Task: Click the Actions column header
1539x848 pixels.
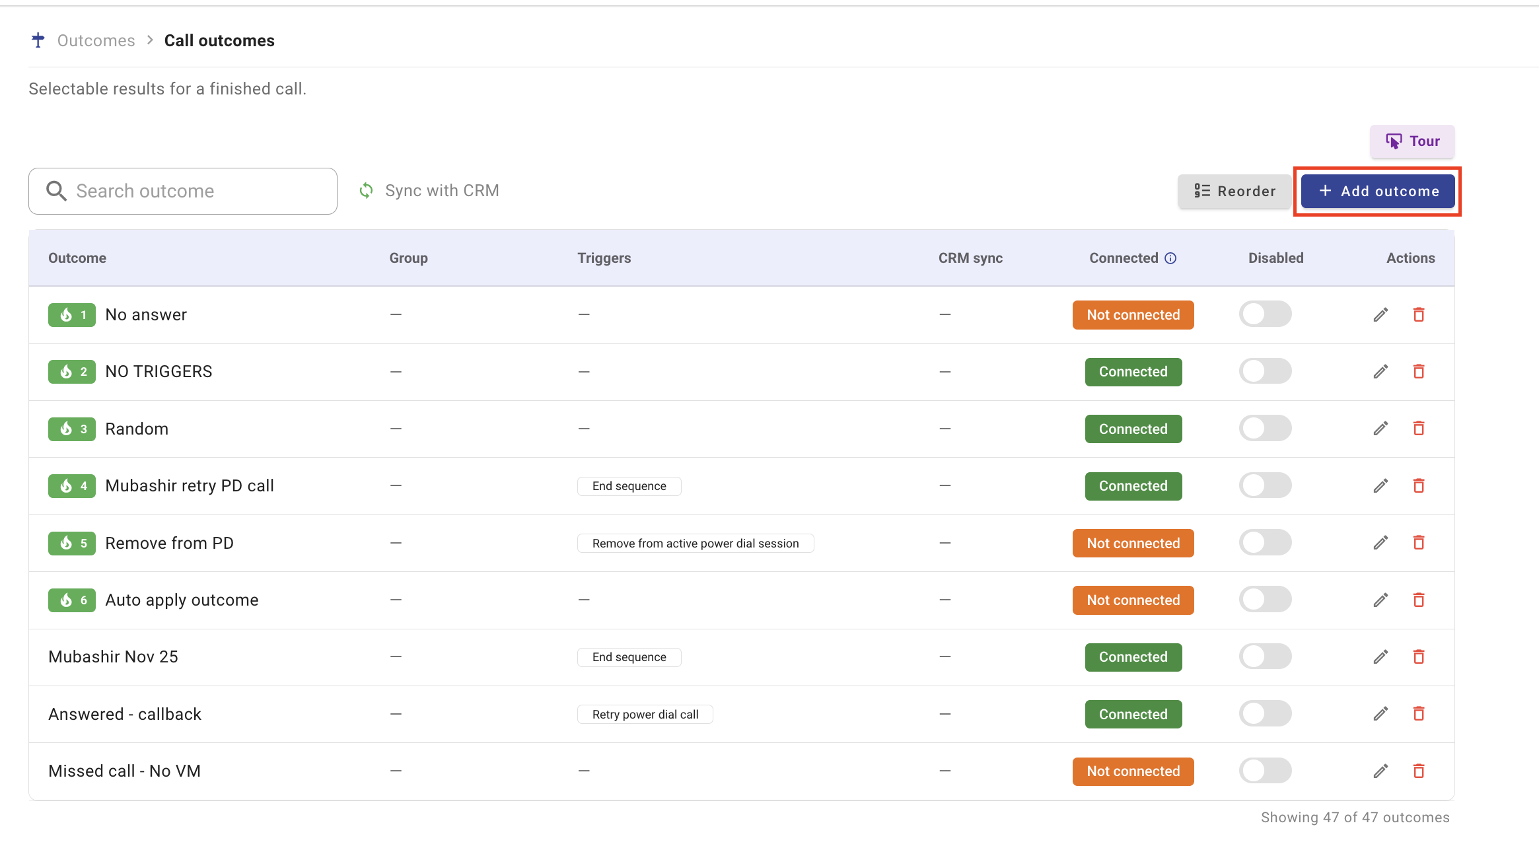Action: coord(1411,258)
